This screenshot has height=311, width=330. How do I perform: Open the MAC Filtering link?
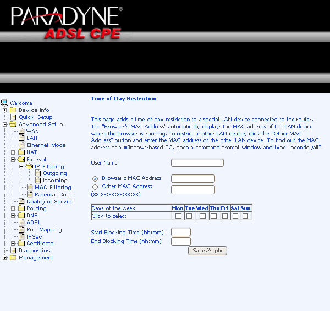point(53,188)
